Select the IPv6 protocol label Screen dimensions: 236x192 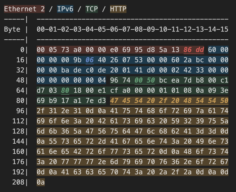click(x=65, y=9)
